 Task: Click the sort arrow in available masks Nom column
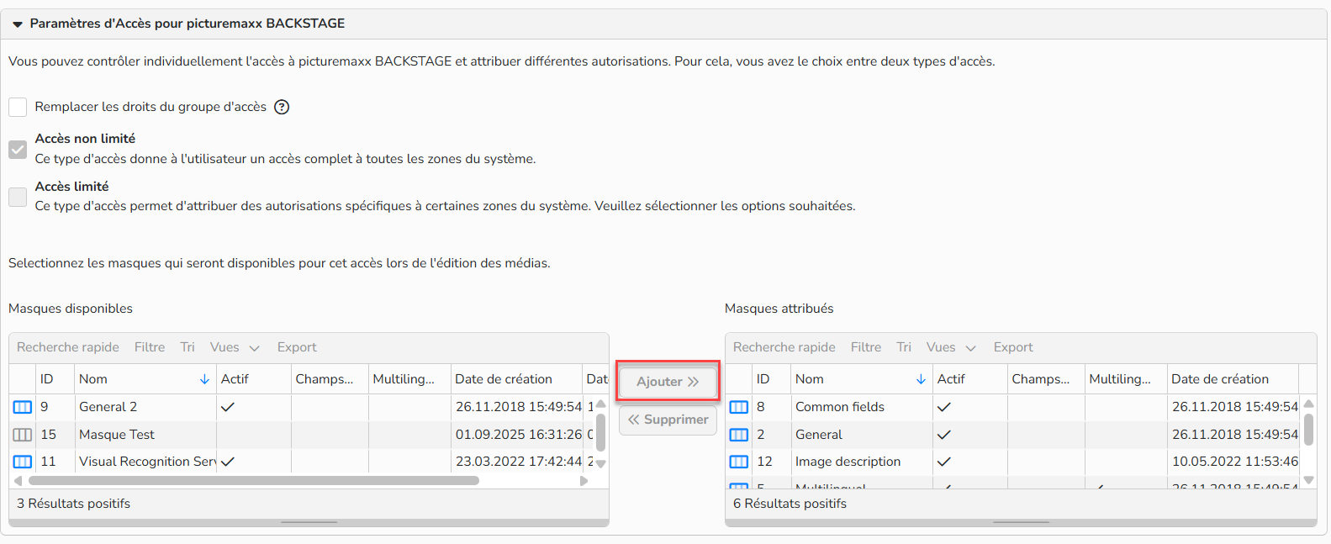204,379
